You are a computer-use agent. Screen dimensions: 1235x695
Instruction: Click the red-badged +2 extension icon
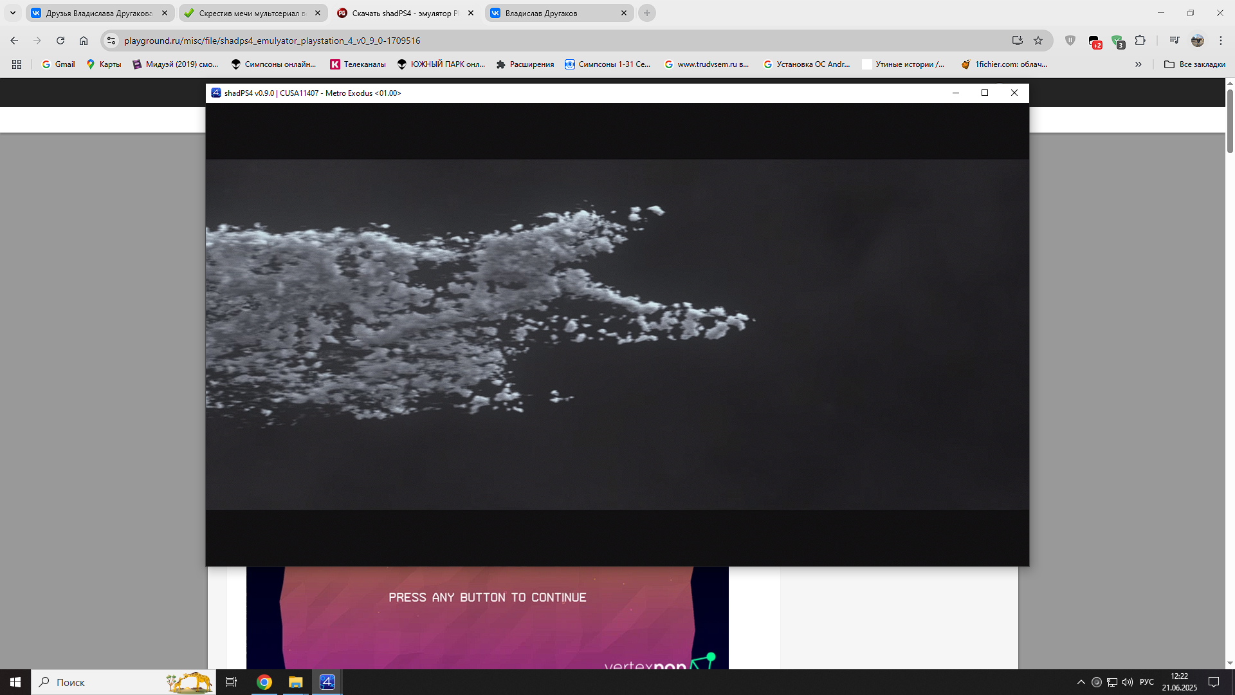1095,42
